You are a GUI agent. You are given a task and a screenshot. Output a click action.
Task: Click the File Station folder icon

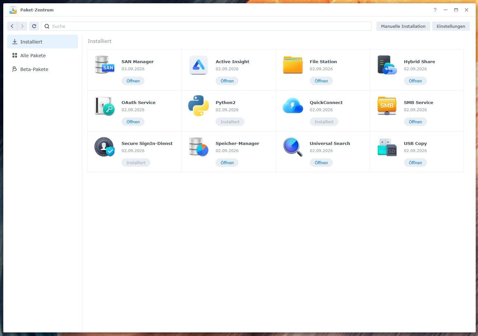(x=293, y=65)
